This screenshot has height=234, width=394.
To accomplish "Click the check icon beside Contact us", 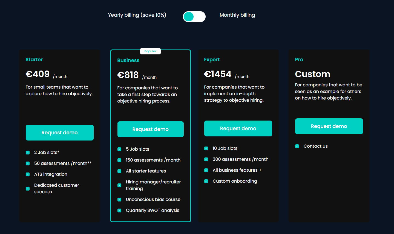I will pyautogui.click(x=297, y=146).
